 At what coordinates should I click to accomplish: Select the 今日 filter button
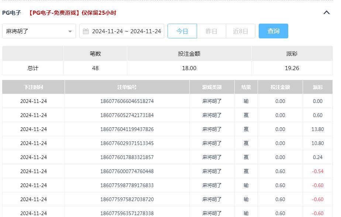182,31
